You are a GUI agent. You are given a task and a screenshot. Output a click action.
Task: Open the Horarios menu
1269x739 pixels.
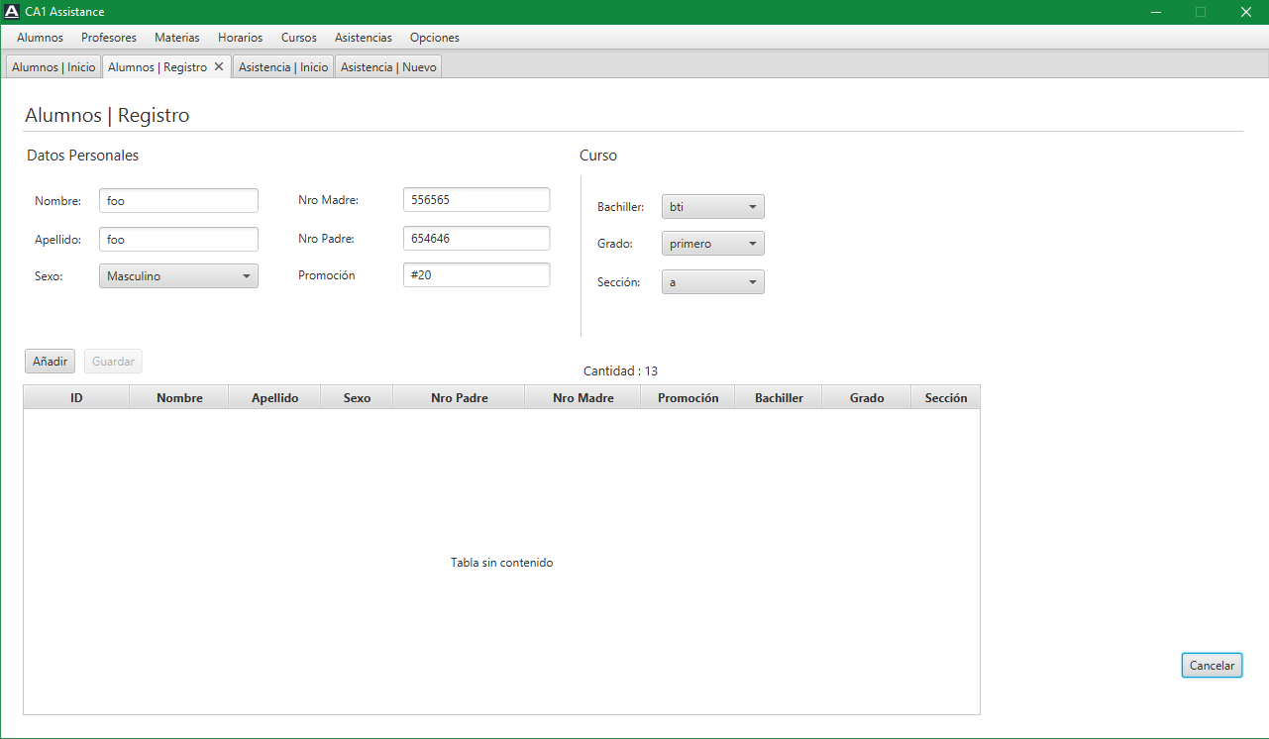tap(241, 38)
